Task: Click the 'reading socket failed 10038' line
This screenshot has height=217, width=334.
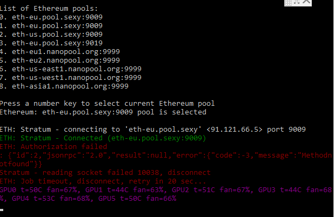Action: [x=105, y=173]
